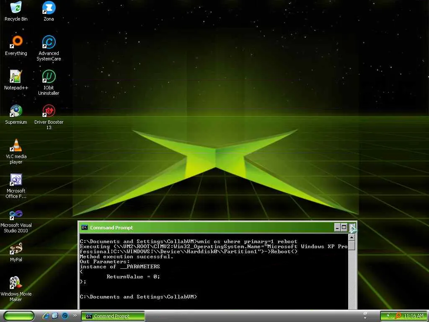Image resolution: width=429 pixels, height=322 pixels.
Task: Click the orange Everything tray icon
Action: click(x=398, y=316)
